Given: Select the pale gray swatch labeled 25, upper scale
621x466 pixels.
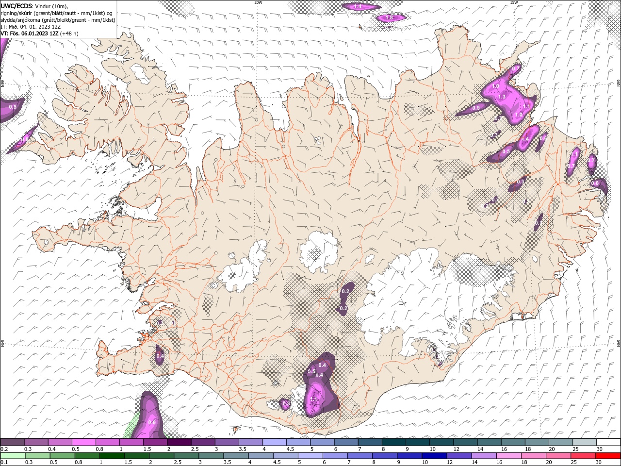Looking at the screenshot, I should (x=585, y=442).
